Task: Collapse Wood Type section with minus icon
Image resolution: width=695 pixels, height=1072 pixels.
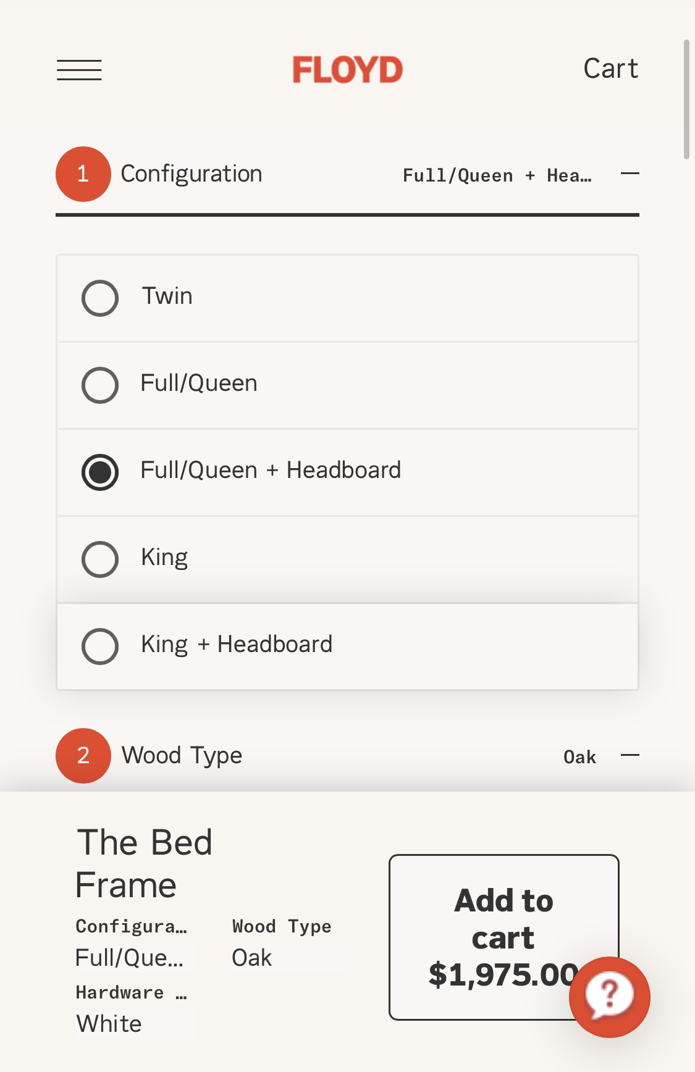Action: pyautogui.click(x=630, y=755)
